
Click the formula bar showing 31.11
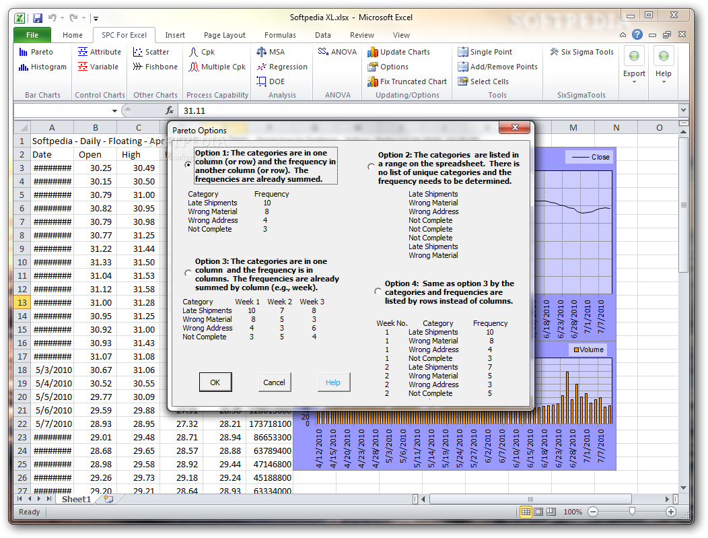tap(428, 110)
